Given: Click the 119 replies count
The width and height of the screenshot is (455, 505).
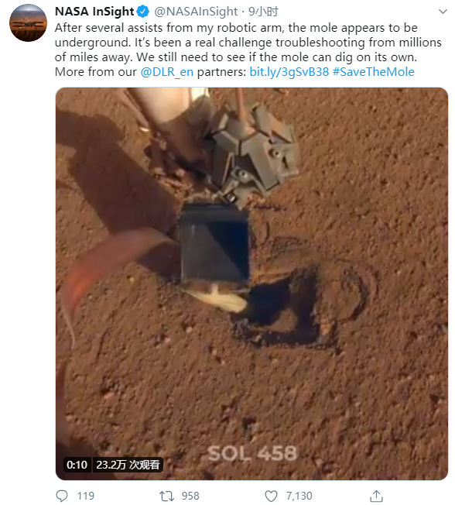Looking at the screenshot, I should tap(86, 496).
